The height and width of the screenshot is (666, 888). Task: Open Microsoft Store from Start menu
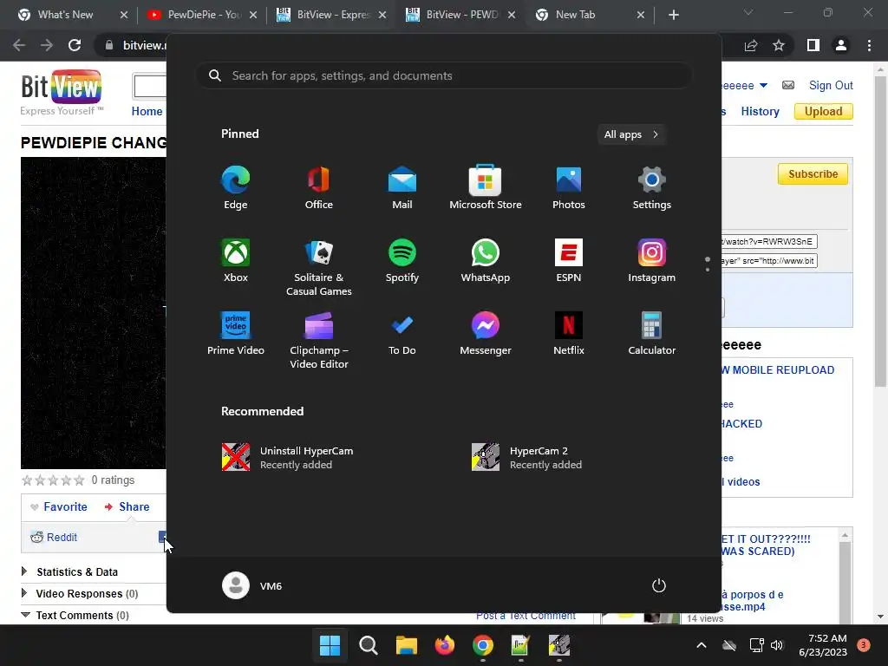point(486,187)
